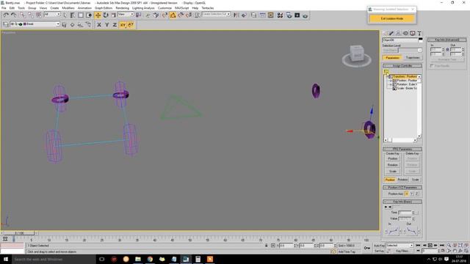The width and height of the screenshot is (470, 264).
Task: Open the Modify panel tab icon
Action: 391,33
